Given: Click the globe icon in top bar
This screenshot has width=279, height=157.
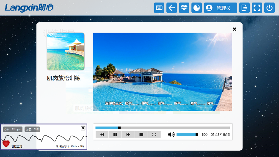Looking at the screenshot, I should 196,8.
